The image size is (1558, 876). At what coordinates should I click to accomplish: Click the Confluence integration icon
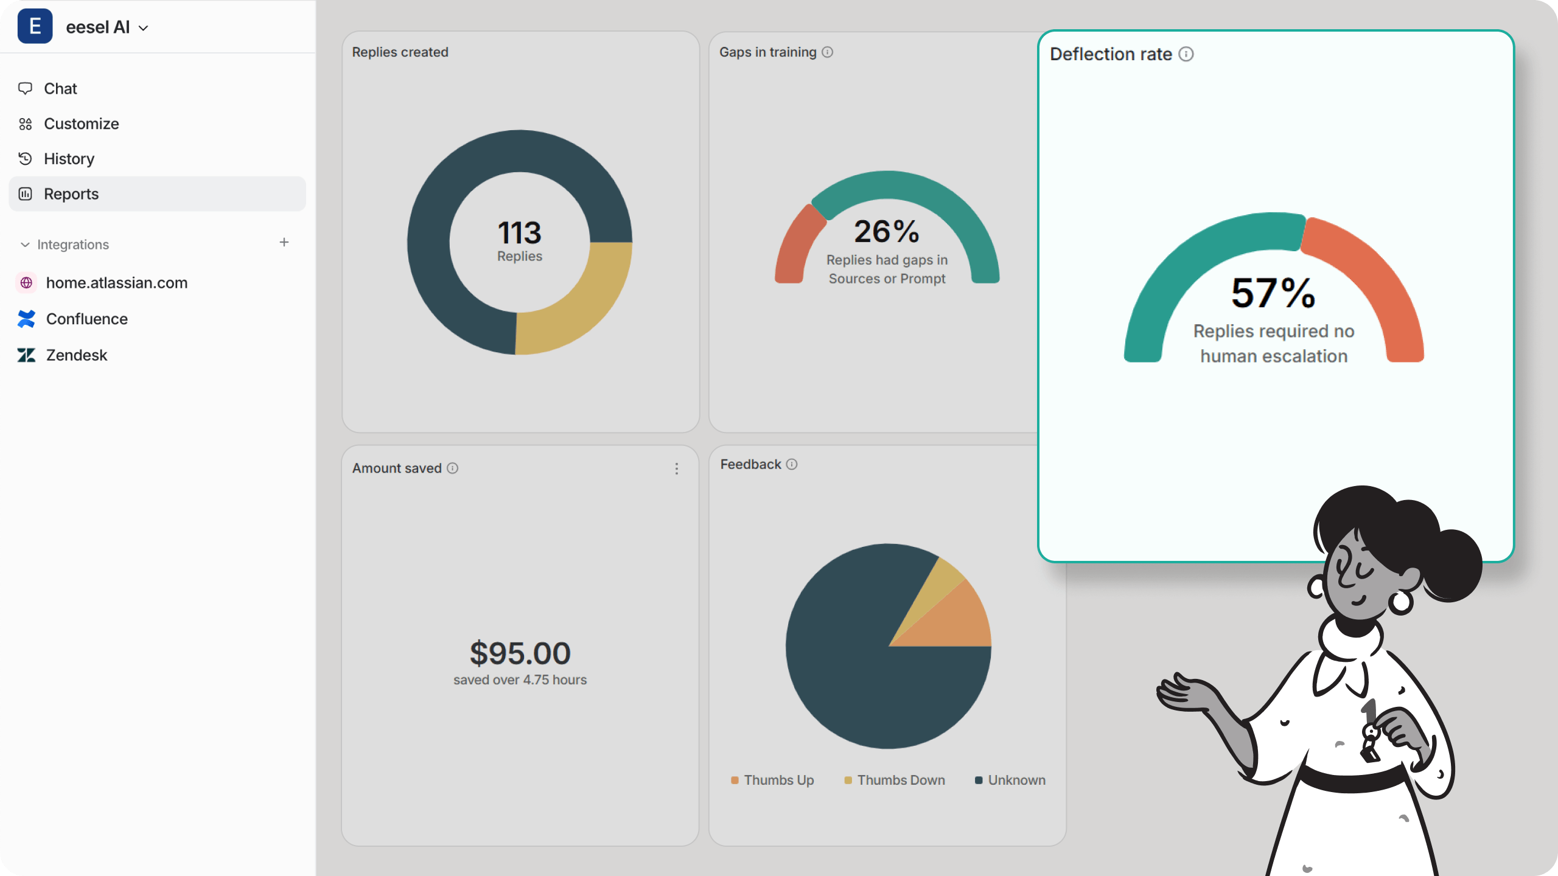tap(27, 318)
